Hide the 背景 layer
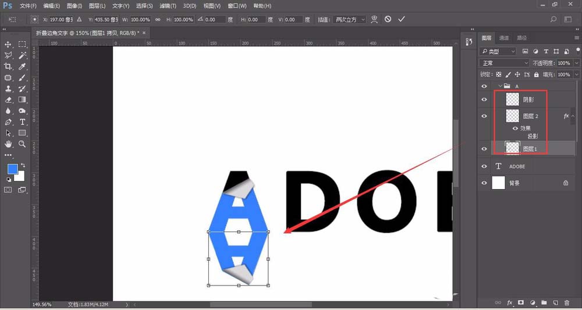Viewport: 582px width, 310px height. click(484, 183)
